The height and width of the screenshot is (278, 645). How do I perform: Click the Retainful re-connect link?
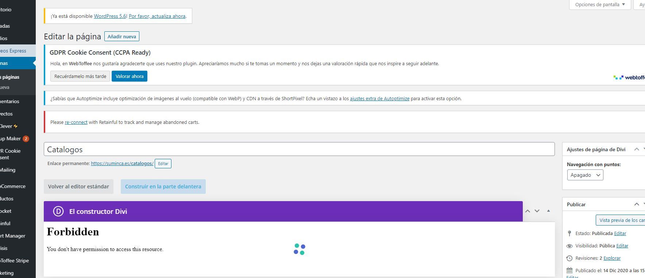pyautogui.click(x=76, y=122)
